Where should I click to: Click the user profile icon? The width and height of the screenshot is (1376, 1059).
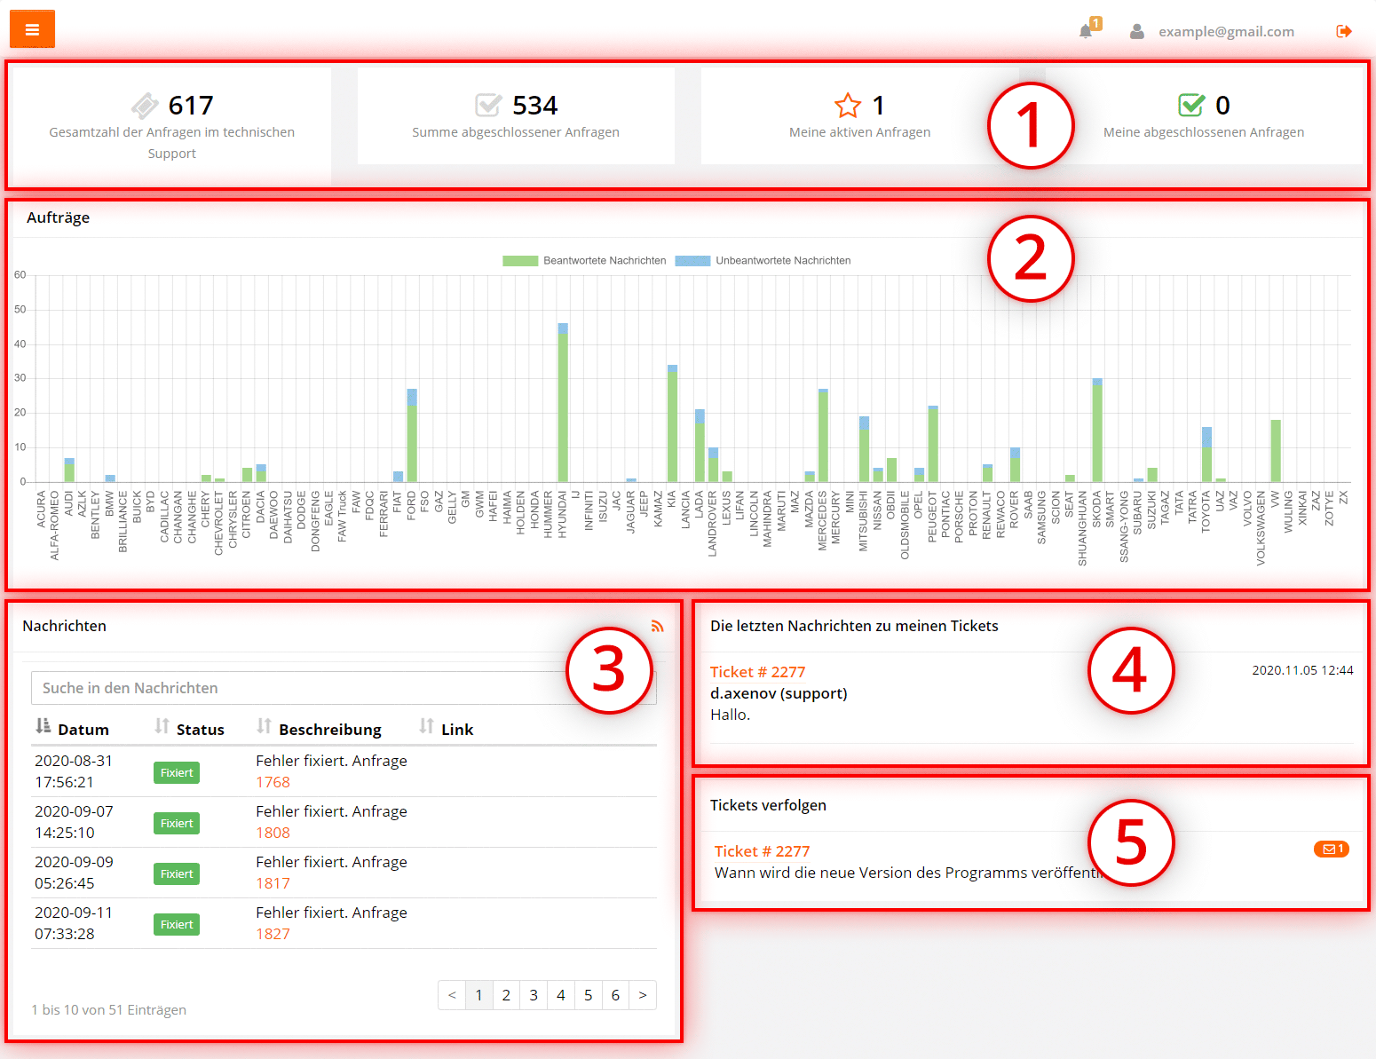pos(1136,31)
